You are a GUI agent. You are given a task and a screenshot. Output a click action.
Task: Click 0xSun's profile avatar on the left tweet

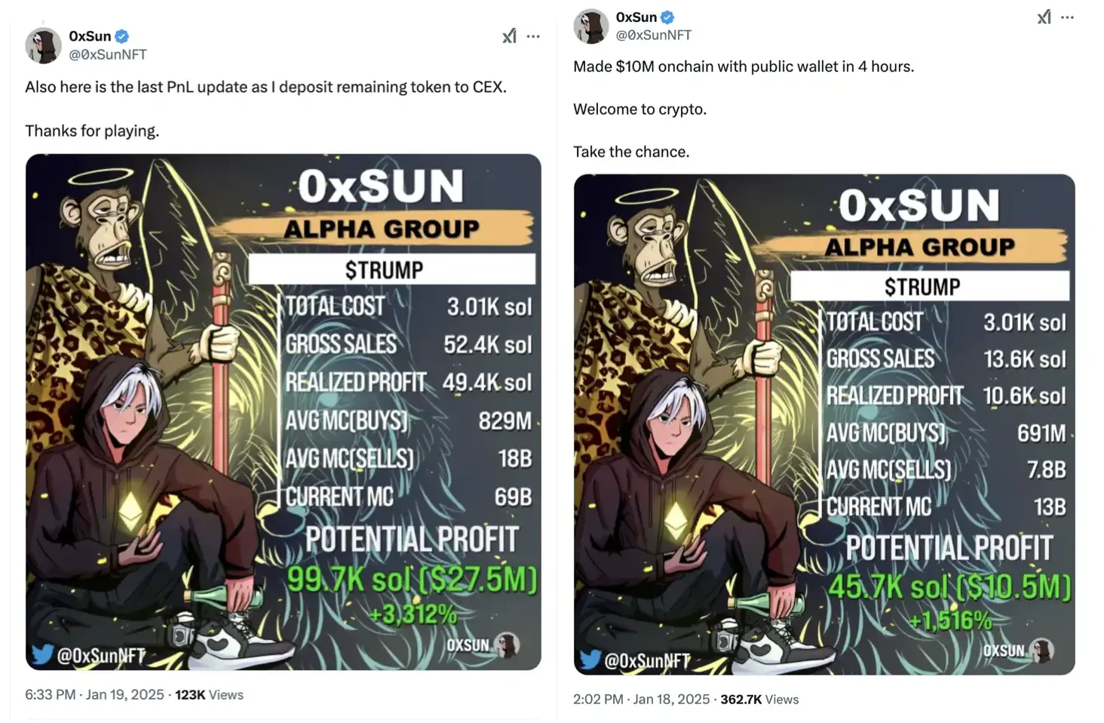(x=43, y=45)
